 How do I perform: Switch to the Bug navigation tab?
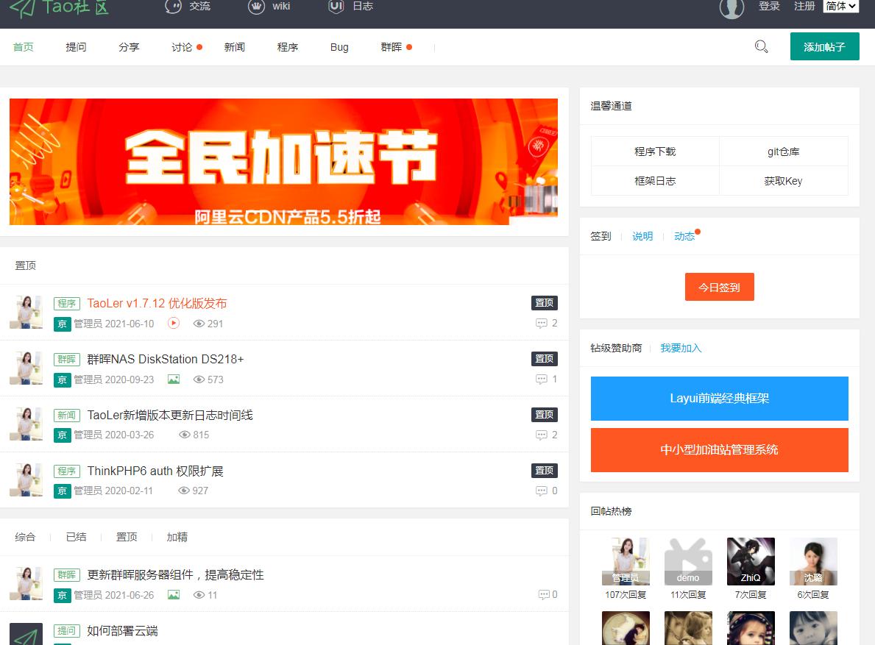(x=339, y=47)
